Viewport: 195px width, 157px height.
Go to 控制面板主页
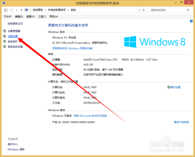(x=15, y=24)
